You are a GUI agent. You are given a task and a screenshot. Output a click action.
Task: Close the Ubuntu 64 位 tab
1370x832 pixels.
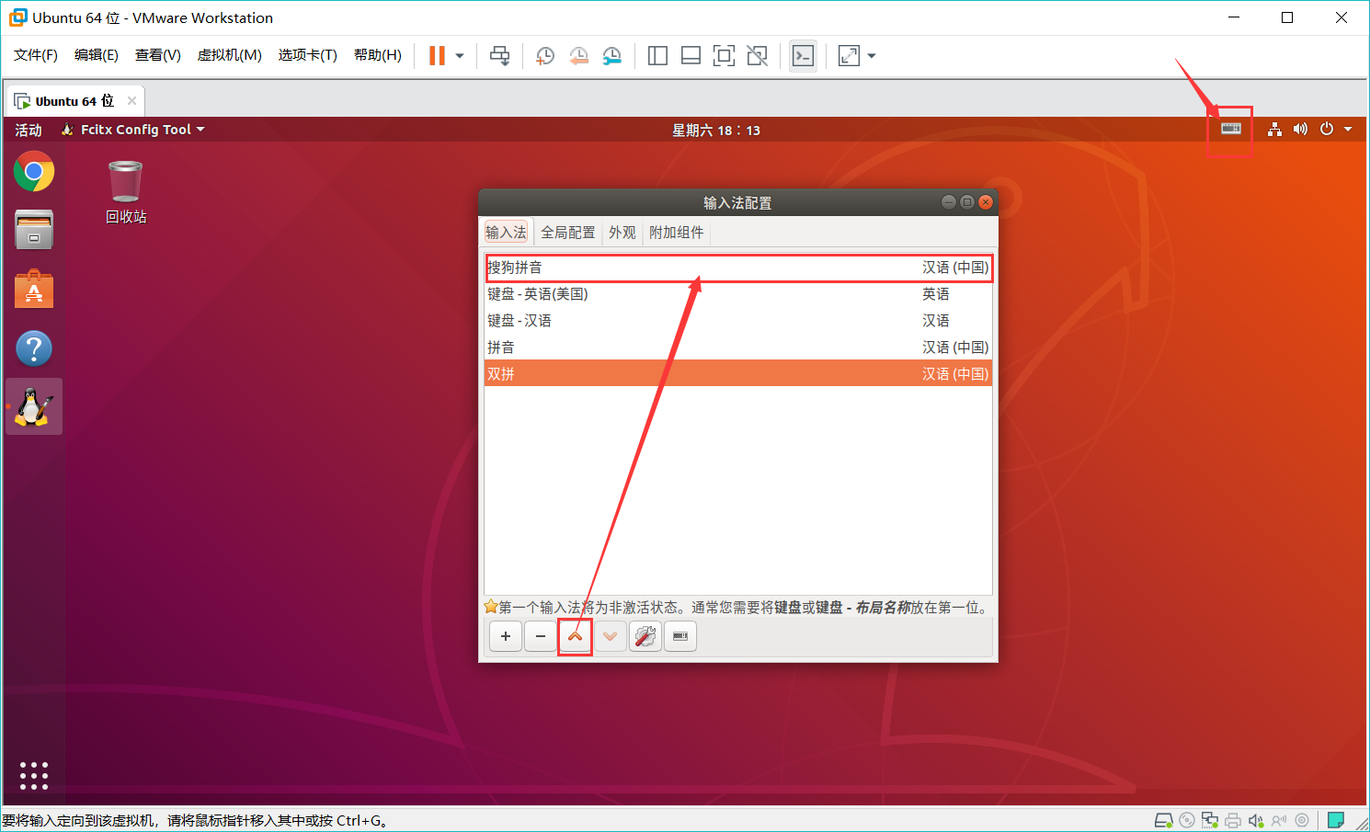[131, 101]
